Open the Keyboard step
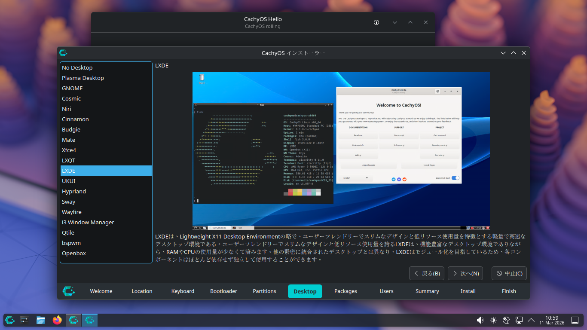587x330 pixels. click(183, 291)
